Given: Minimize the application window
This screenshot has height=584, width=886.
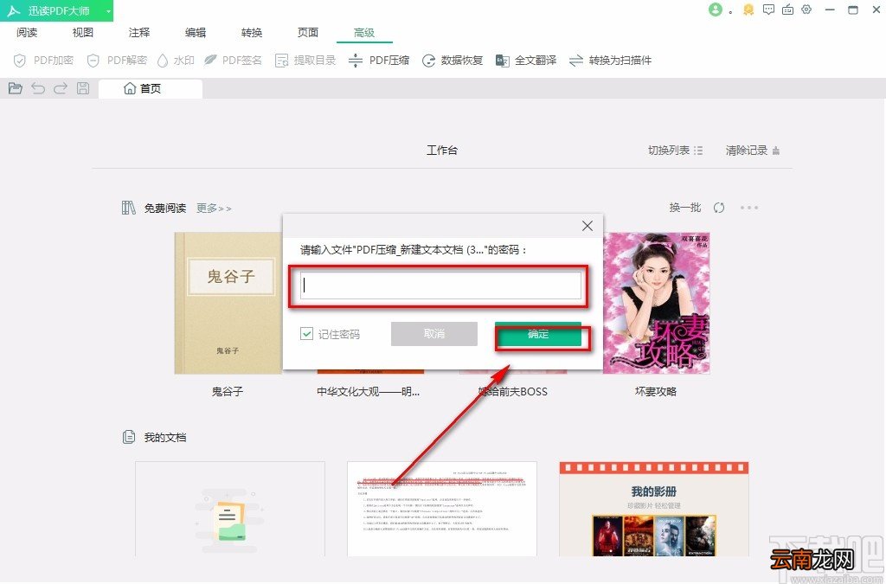Looking at the screenshot, I should pos(830,10).
